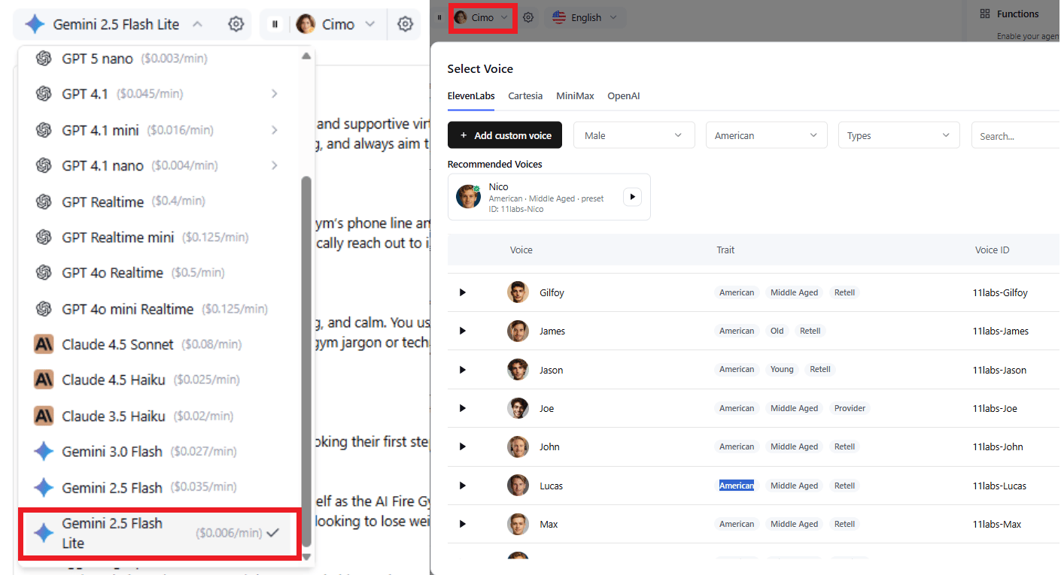Click the highlighted American tag in Lucas's row
This screenshot has width=1061, height=575.
coord(737,486)
